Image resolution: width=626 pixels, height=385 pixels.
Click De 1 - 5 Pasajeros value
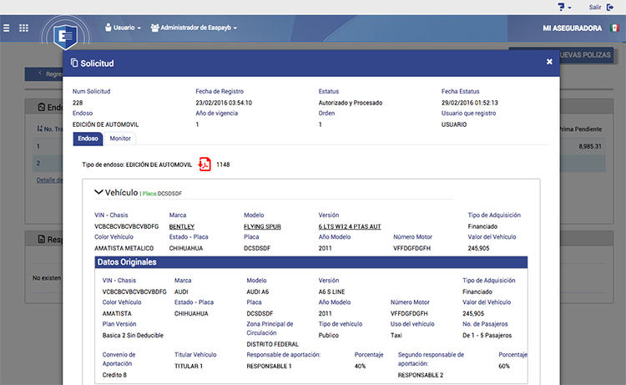click(487, 335)
